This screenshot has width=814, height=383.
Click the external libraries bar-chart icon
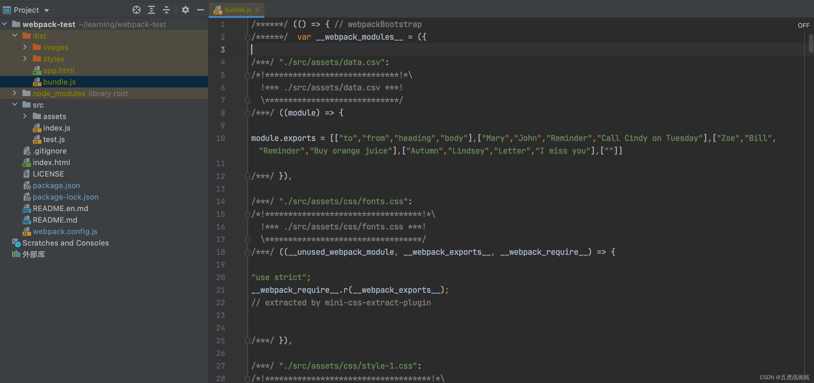tap(16, 254)
